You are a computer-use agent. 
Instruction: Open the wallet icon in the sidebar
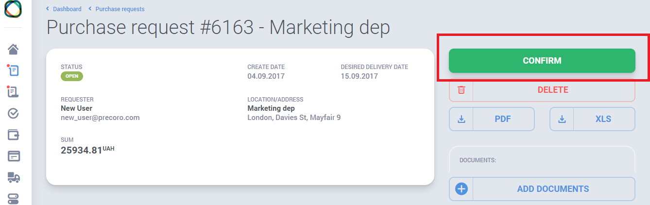click(x=14, y=135)
